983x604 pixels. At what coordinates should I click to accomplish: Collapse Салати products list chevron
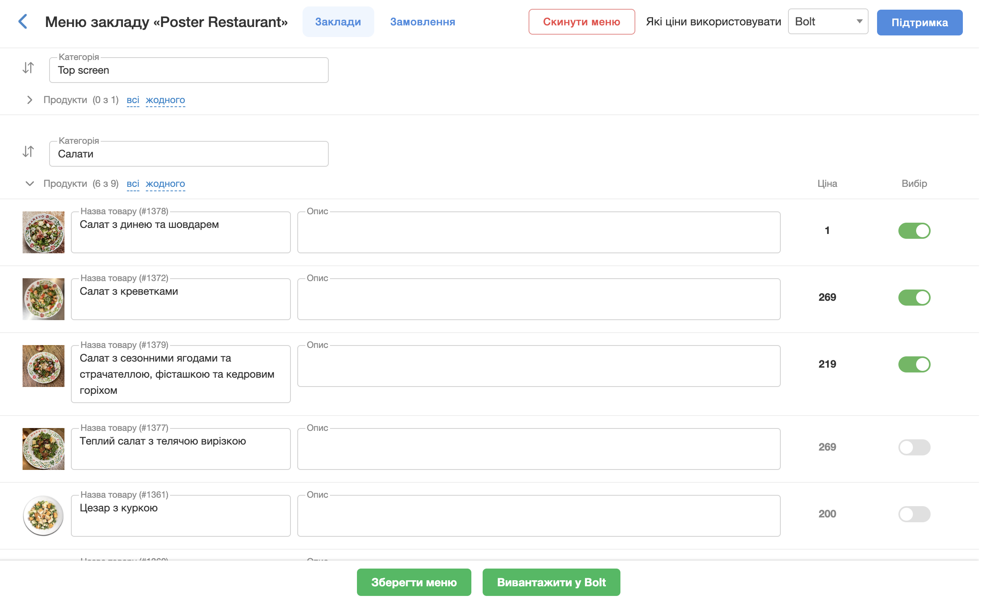(x=29, y=184)
